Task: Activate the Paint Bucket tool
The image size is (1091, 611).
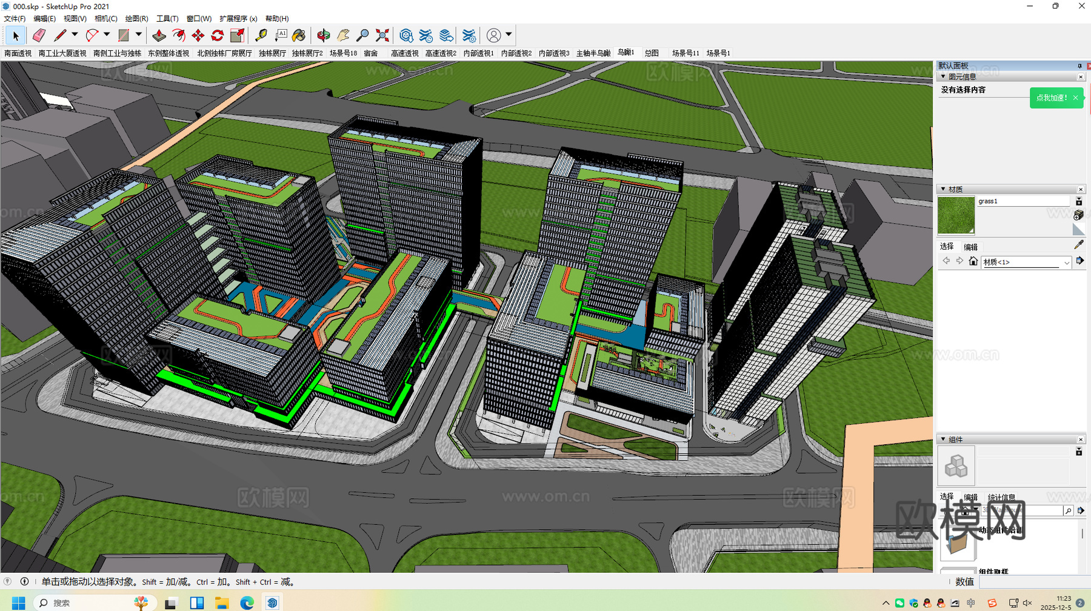Action: point(299,36)
